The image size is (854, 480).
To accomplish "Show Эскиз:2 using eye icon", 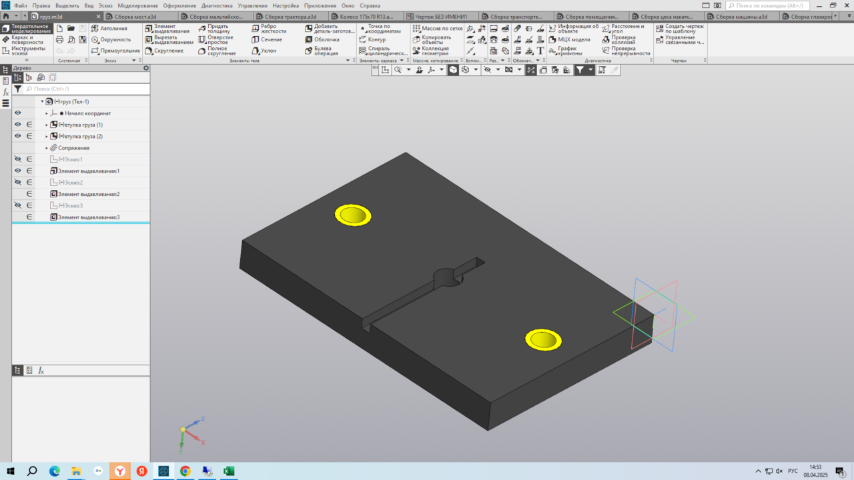I will (x=18, y=182).
